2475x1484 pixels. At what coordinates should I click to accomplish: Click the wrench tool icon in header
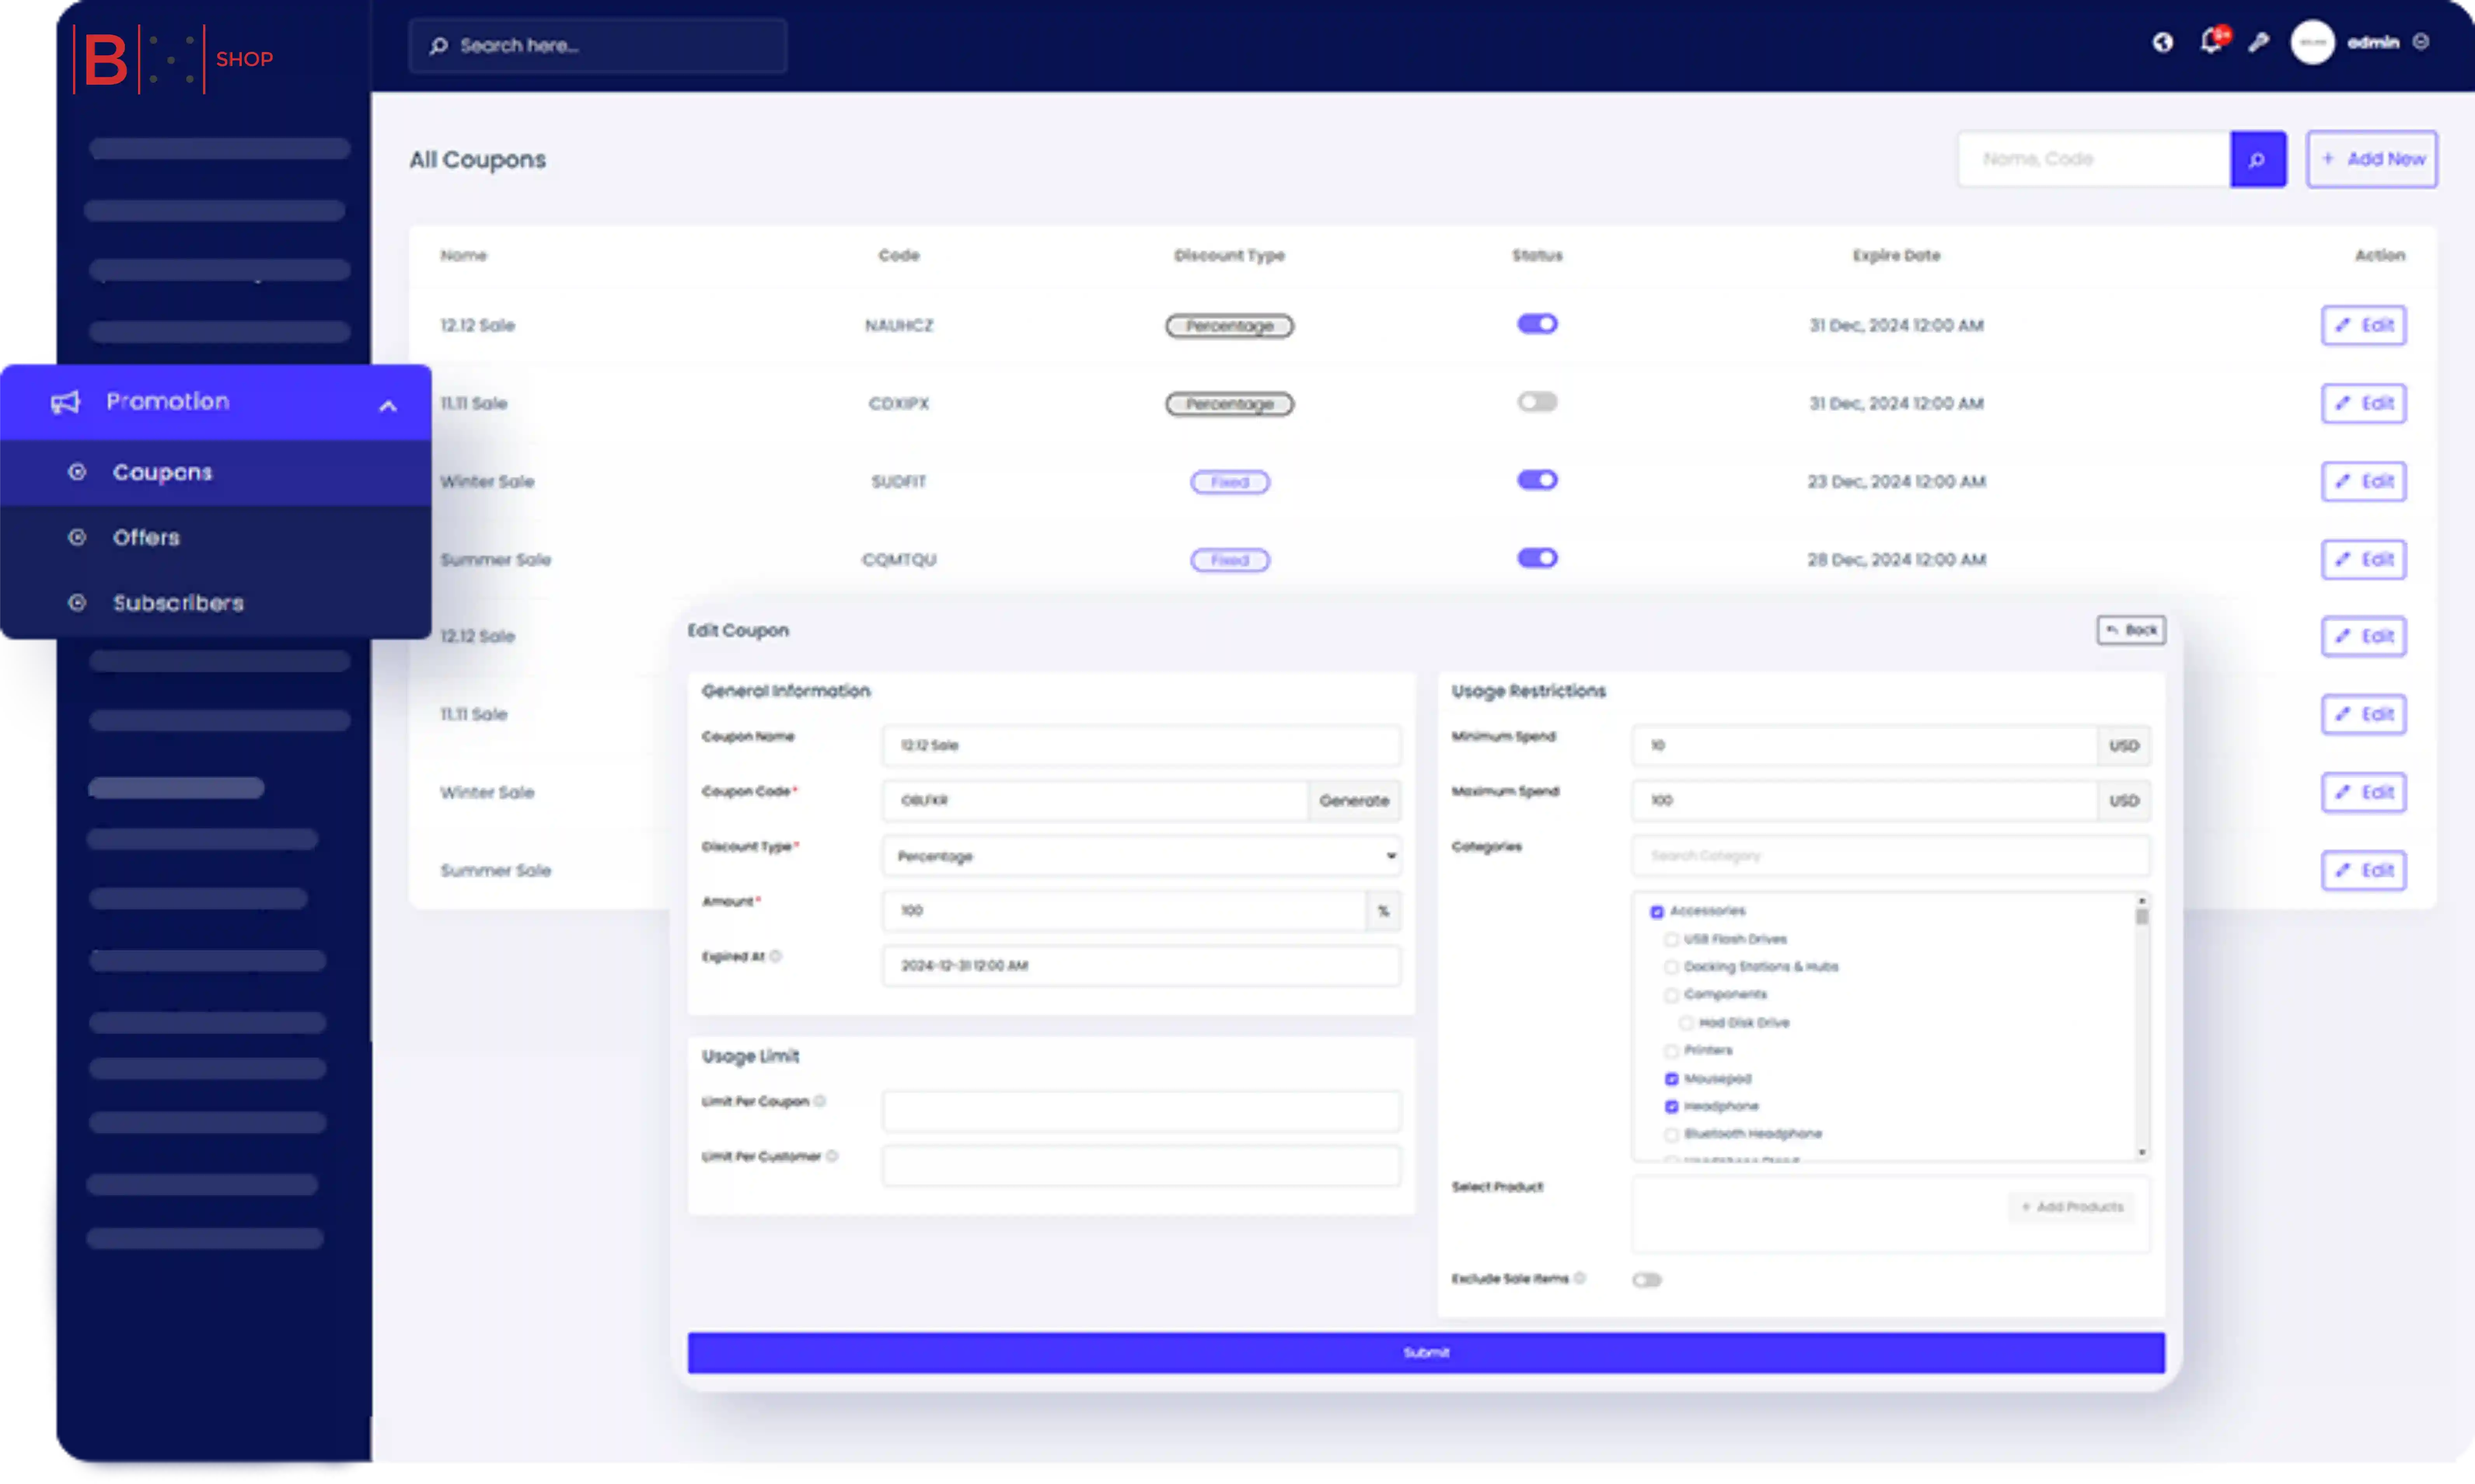[2259, 42]
